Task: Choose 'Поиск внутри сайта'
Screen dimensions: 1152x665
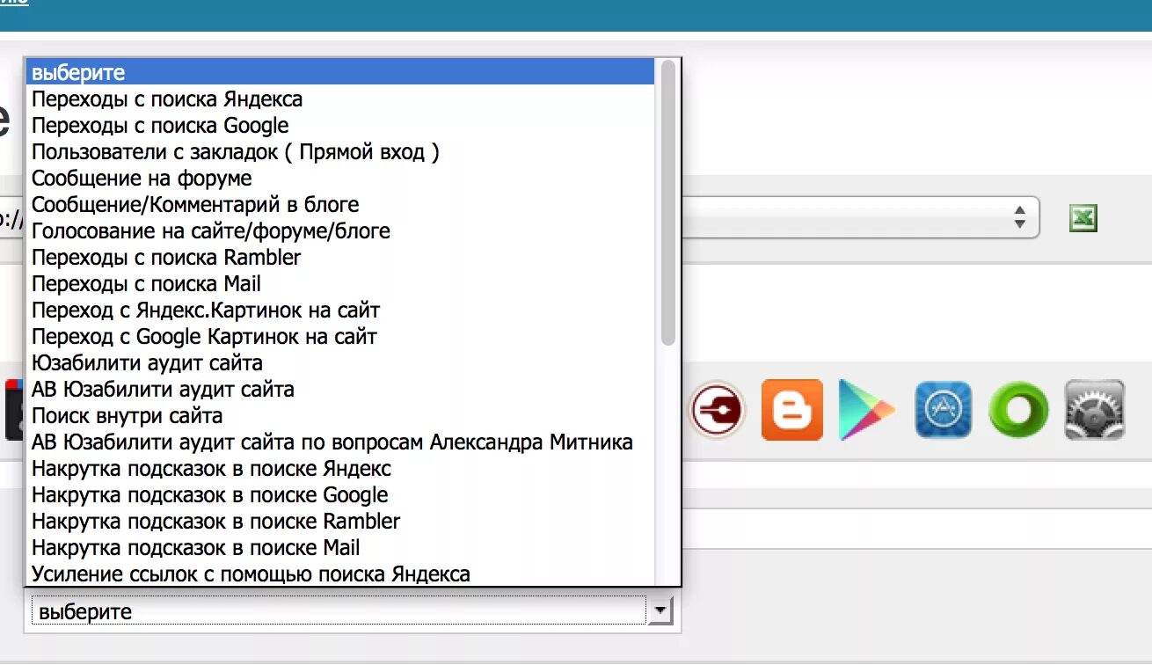Action: (340, 415)
